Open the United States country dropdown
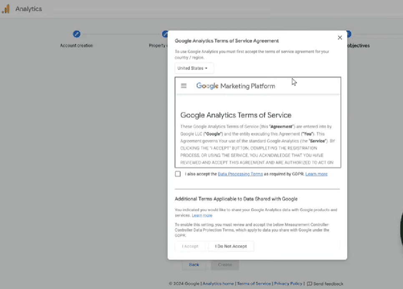The height and width of the screenshot is (289, 403). 194,68
